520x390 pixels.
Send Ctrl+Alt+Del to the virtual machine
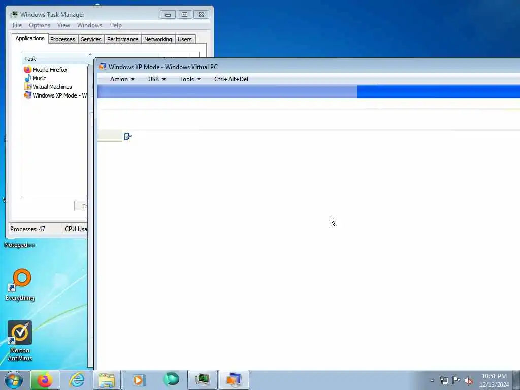[x=231, y=79]
